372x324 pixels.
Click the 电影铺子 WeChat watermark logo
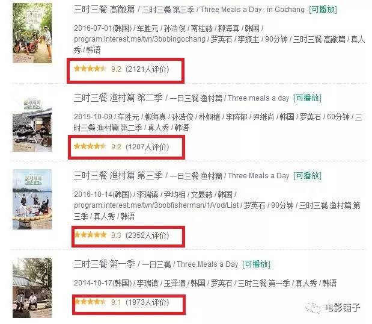(x=332, y=308)
